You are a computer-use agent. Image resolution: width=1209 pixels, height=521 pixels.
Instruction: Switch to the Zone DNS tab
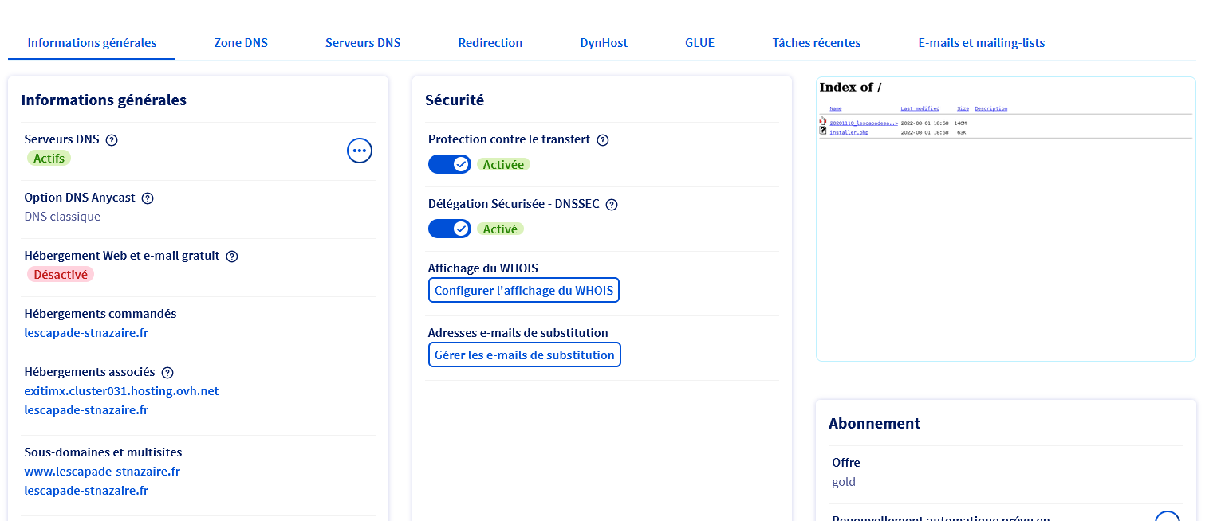[x=241, y=43]
